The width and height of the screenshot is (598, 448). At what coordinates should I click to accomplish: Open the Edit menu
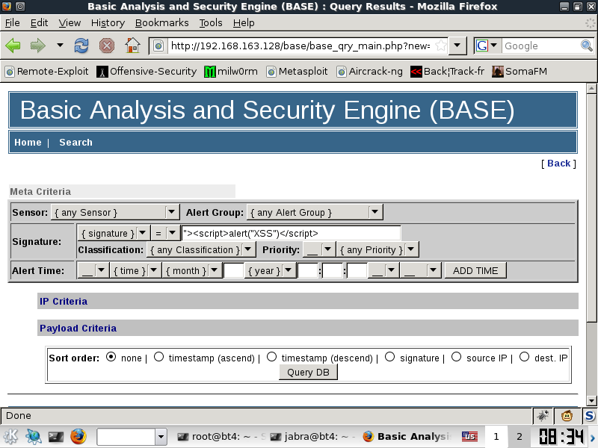[40, 23]
